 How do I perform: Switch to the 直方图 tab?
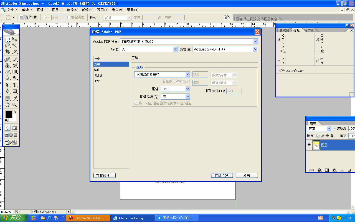[309, 30]
